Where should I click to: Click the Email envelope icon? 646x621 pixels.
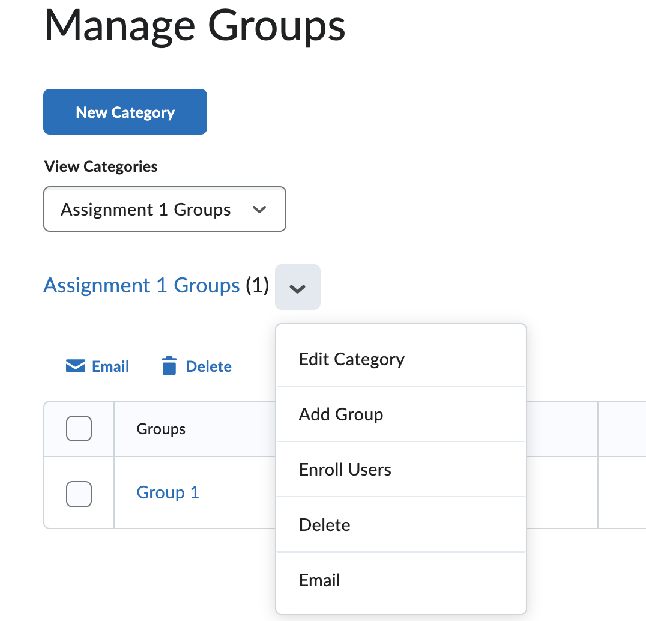click(75, 365)
